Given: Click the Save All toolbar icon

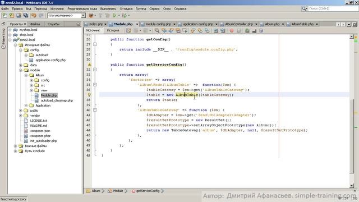Looking at the screenshot, I should (26, 15).
